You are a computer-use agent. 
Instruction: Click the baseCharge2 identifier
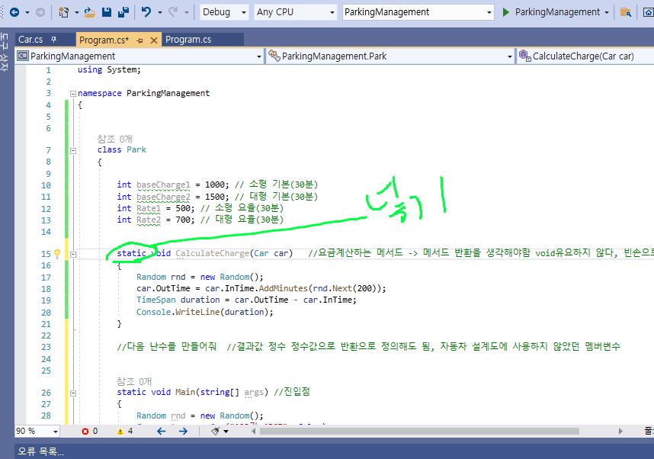[x=163, y=197]
